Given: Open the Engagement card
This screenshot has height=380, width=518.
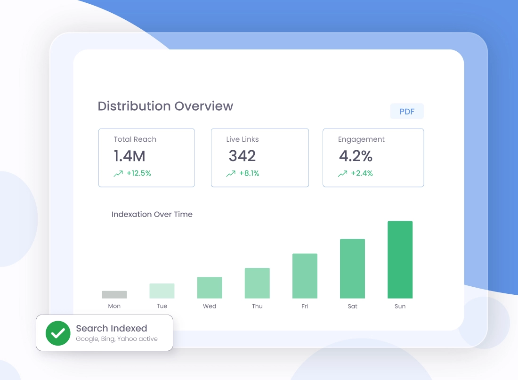Looking at the screenshot, I should point(373,158).
